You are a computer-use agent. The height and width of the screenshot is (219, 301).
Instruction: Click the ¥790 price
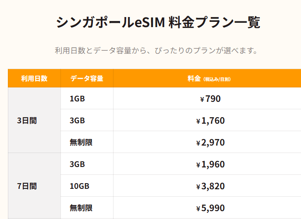tap(210, 99)
